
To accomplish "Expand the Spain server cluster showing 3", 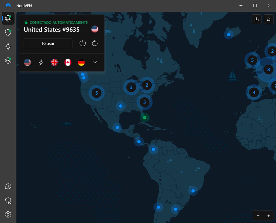I will pos(254,92).
